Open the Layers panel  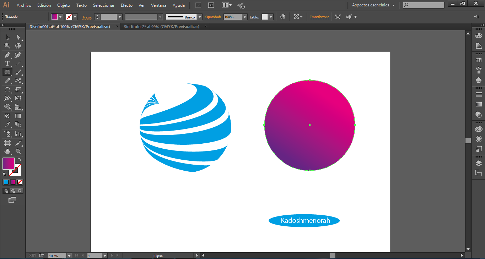pyautogui.click(x=479, y=163)
